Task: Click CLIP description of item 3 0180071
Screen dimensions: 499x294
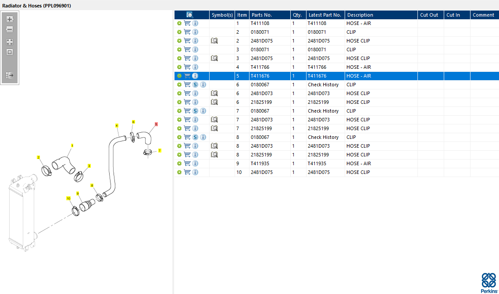Action: pyautogui.click(x=351, y=50)
